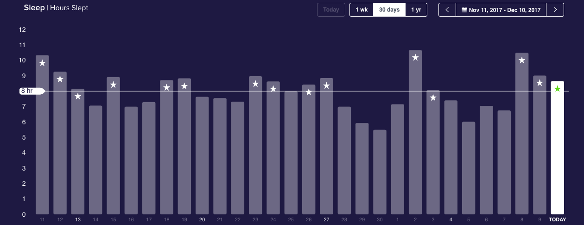Select the 30 days range
584x225 pixels.
pyautogui.click(x=389, y=10)
